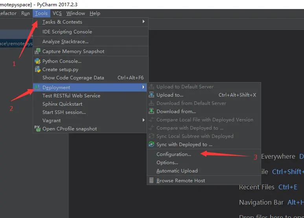The image size is (304, 218).
Task: Expand the Deployment submenu arrow
Action: coord(144,87)
